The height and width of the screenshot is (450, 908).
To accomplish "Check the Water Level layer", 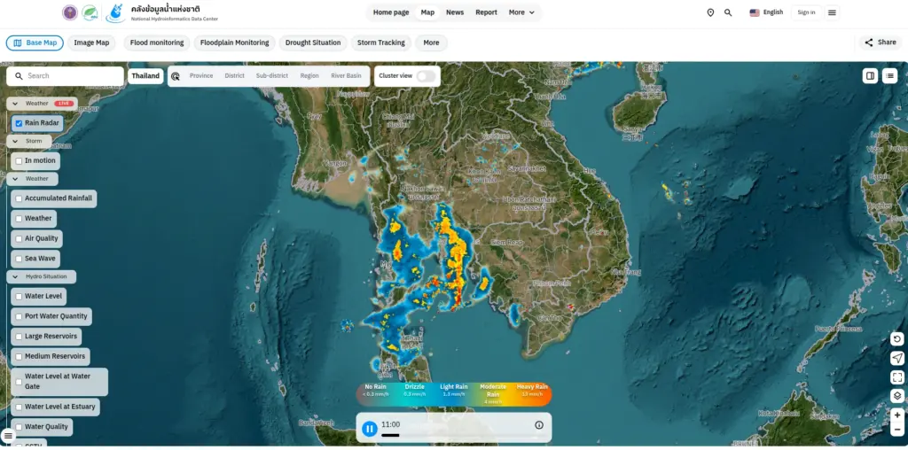I will coord(20,297).
